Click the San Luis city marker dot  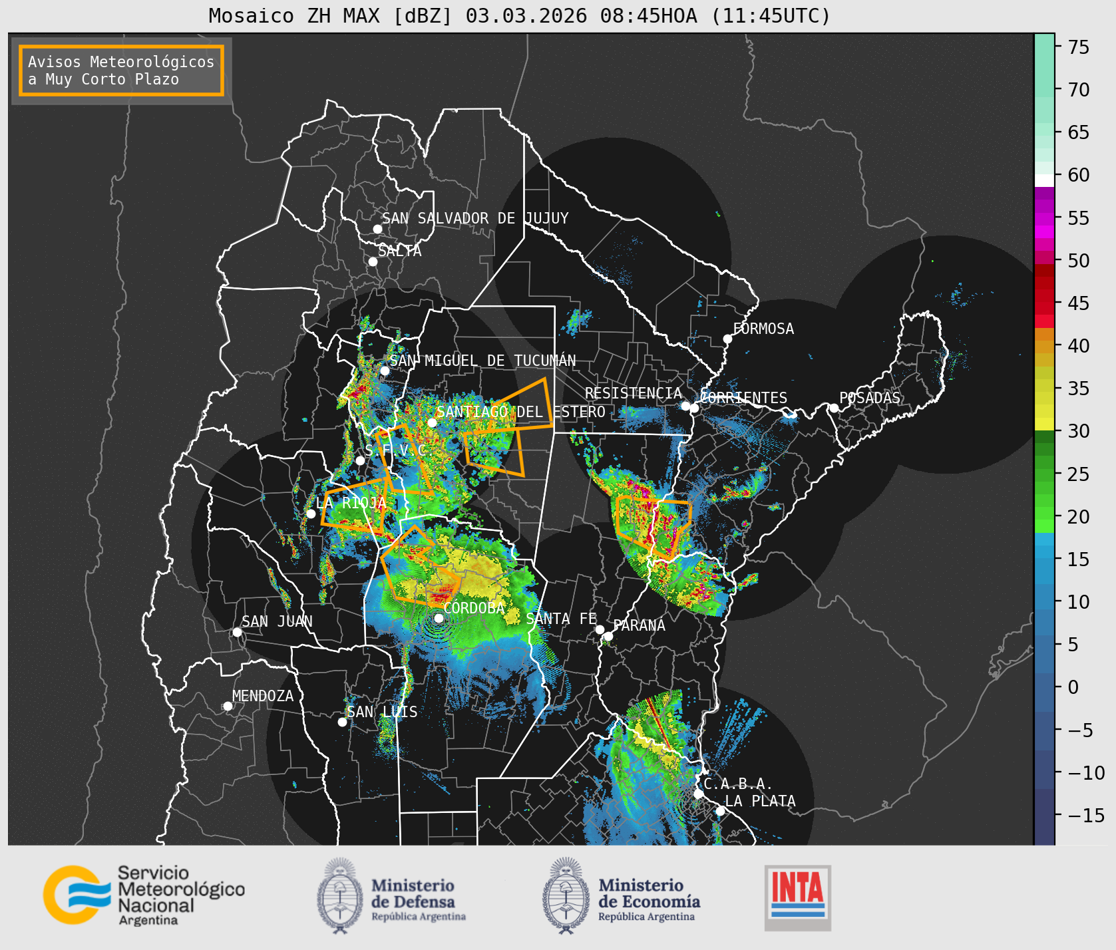coord(342,722)
